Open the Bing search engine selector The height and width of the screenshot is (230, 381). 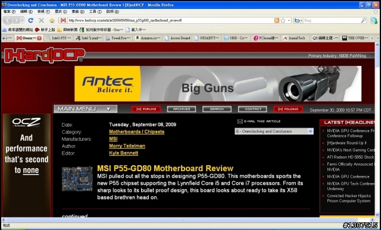point(298,20)
